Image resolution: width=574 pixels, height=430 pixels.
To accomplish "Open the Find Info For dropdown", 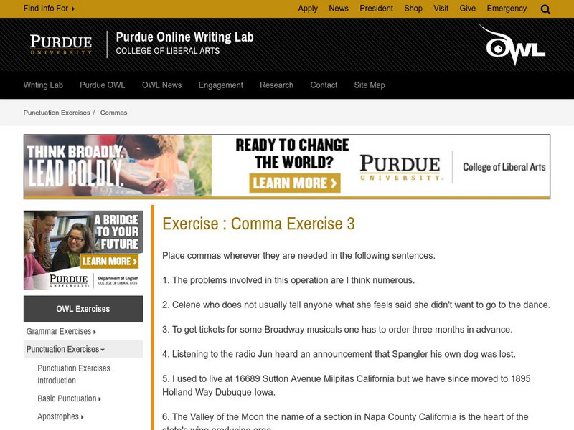I will 47,9.
